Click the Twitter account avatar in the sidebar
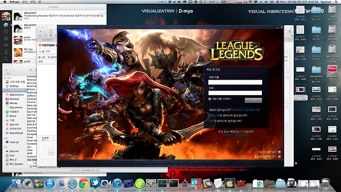The height and width of the screenshot is (192, 341). coord(6,16)
